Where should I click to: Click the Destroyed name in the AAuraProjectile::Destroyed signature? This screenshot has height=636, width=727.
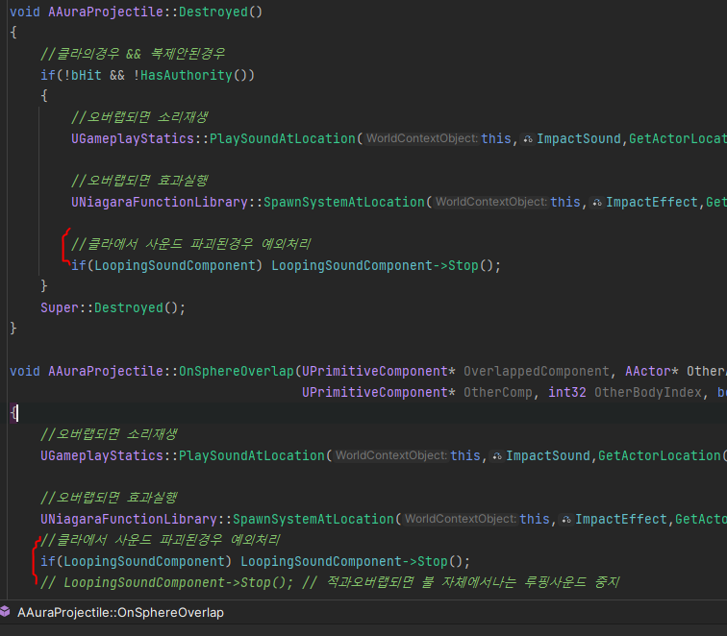click(x=213, y=12)
